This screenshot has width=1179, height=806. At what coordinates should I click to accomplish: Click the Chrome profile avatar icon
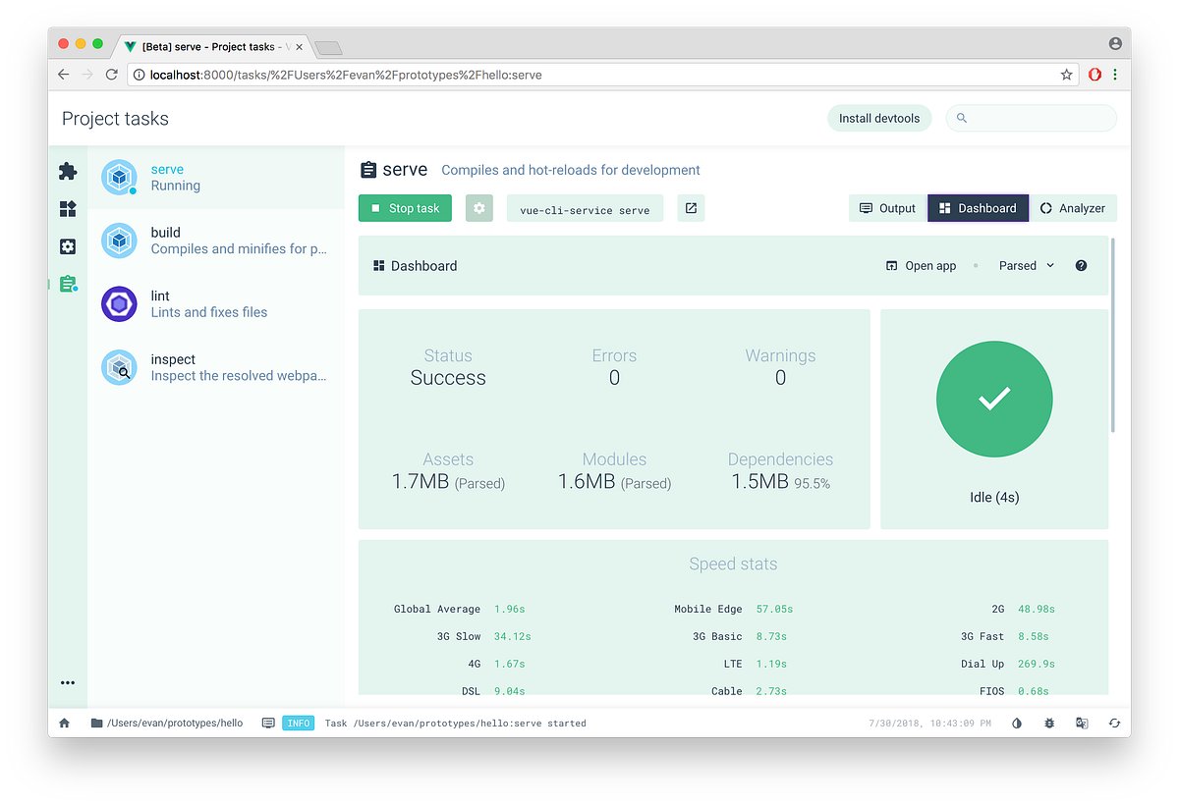tap(1115, 44)
